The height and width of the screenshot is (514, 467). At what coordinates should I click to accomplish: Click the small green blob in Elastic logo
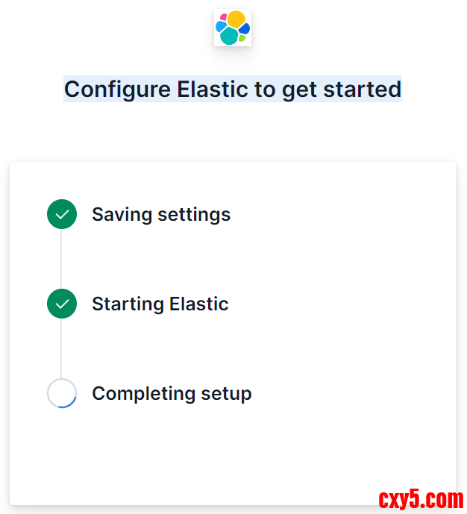242,38
